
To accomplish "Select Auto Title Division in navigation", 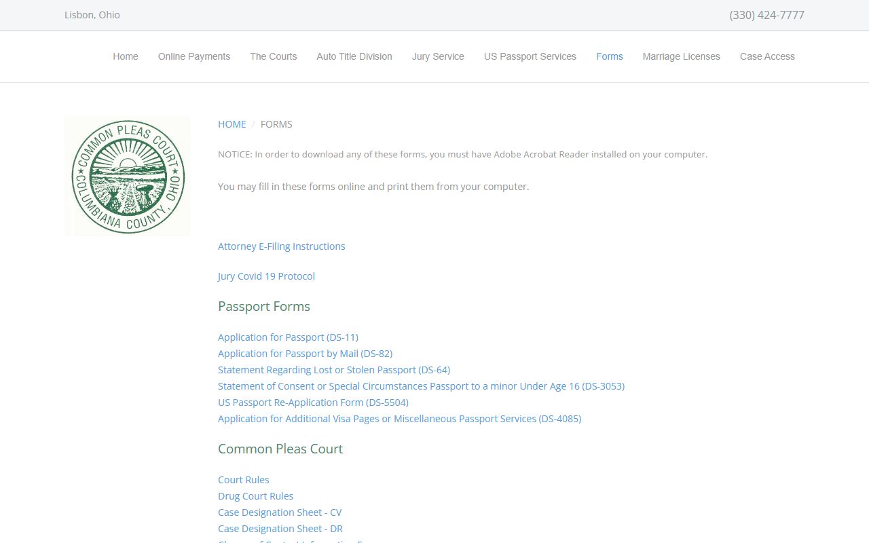I will pos(354,56).
